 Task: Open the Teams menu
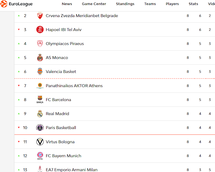click(x=150, y=4)
